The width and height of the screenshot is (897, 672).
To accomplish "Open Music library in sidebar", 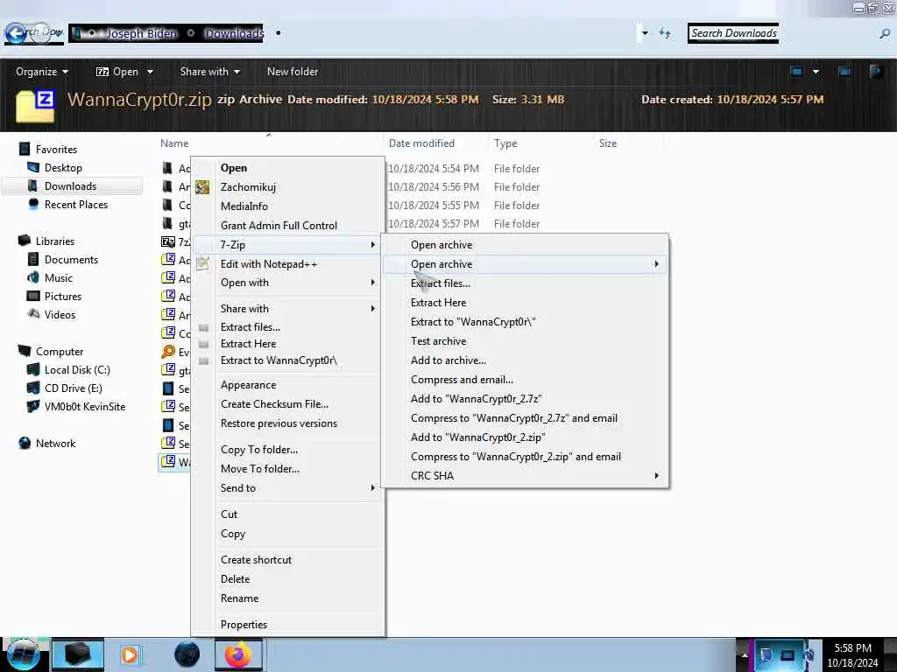I will click(x=59, y=278).
